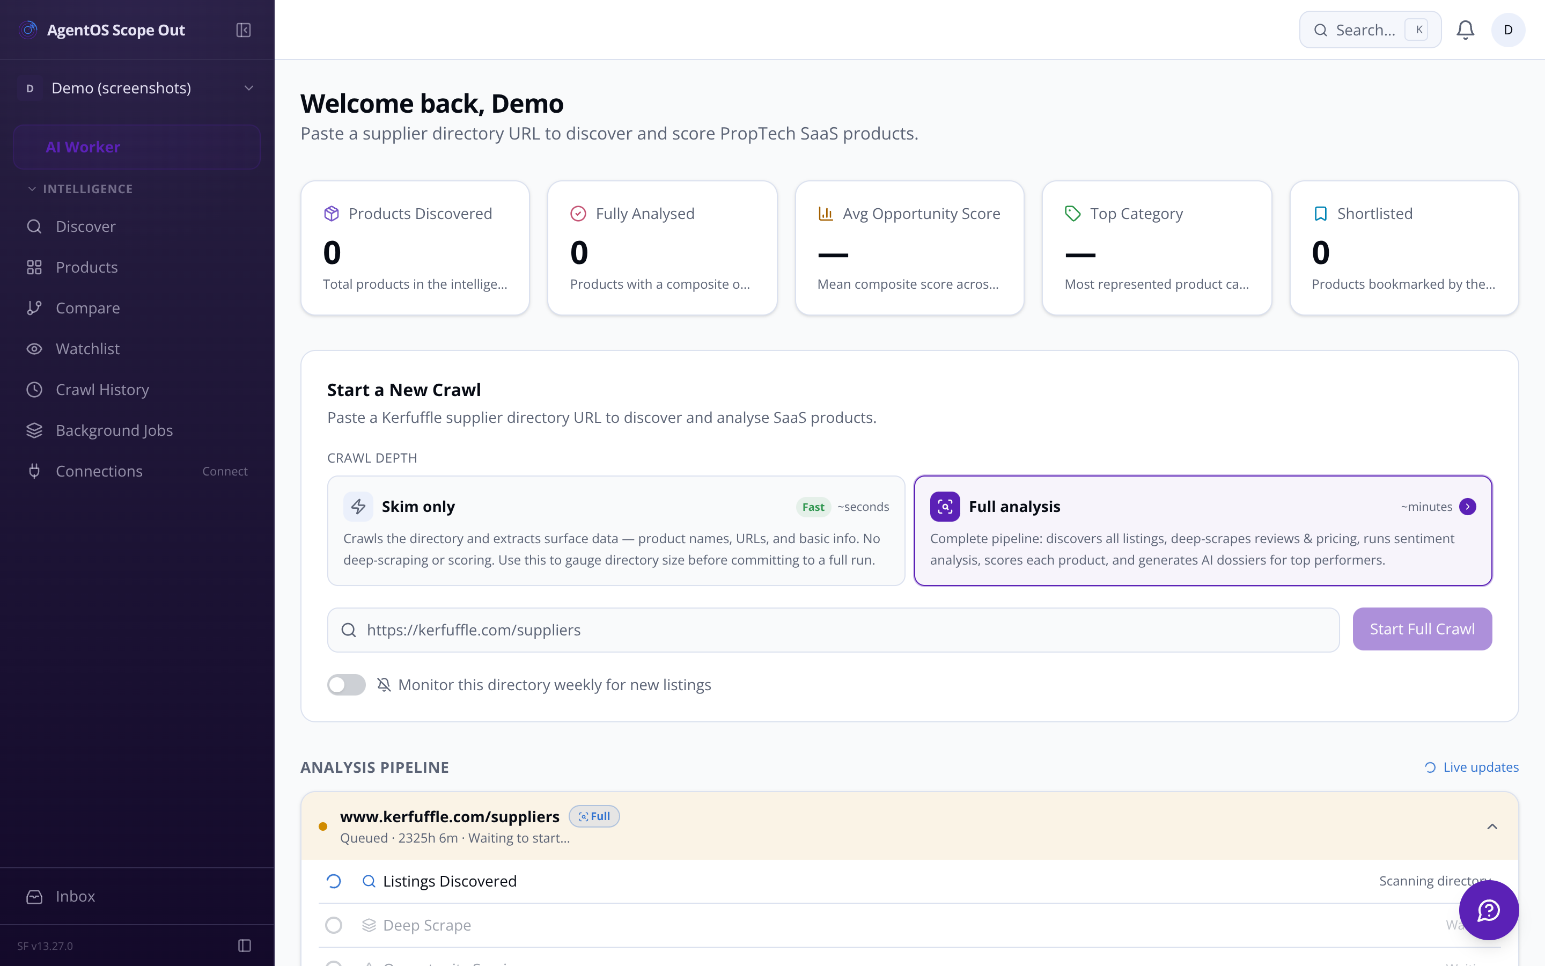Click the Top Category card
The width and height of the screenshot is (1545, 966).
tap(1157, 248)
